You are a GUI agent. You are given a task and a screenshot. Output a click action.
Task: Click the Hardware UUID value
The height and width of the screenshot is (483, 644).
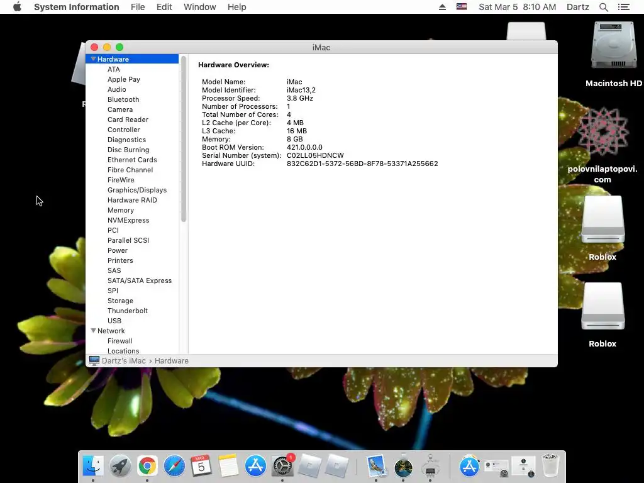pos(362,164)
